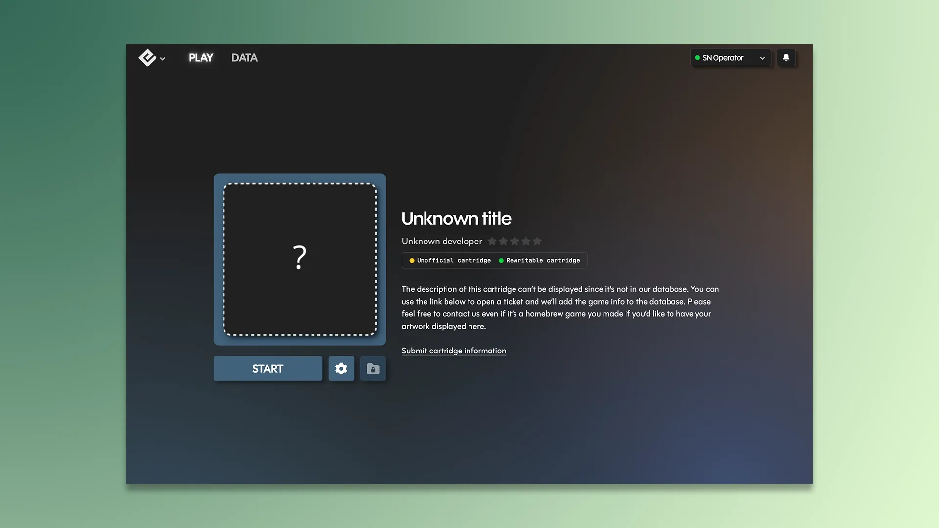Click the START button
Image resolution: width=939 pixels, height=528 pixels.
point(268,369)
